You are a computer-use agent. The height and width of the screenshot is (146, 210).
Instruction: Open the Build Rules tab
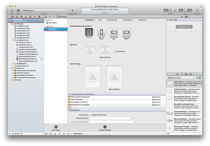143,20
